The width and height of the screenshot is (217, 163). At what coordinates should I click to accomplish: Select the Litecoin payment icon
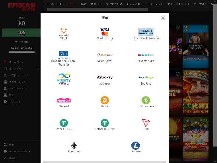pyautogui.click(x=136, y=146)
